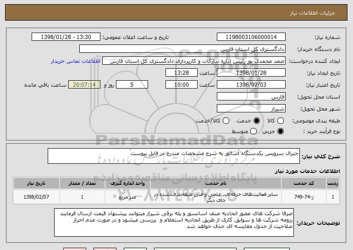Select the خدمت radio button
Image resolution: width=353 pixels, height=250 pixels.
coord(257,121)
